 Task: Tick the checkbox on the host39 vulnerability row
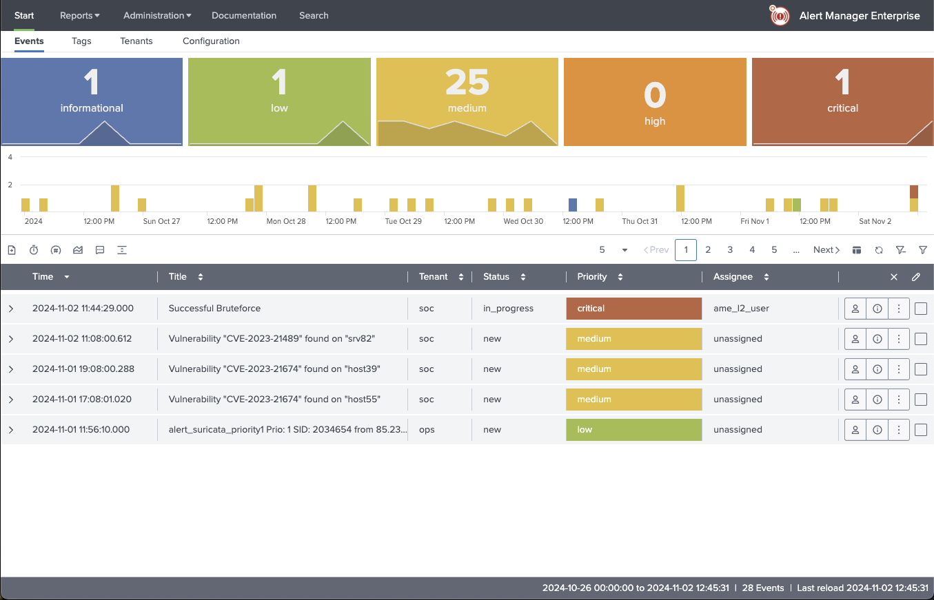[x=921, y=369]
